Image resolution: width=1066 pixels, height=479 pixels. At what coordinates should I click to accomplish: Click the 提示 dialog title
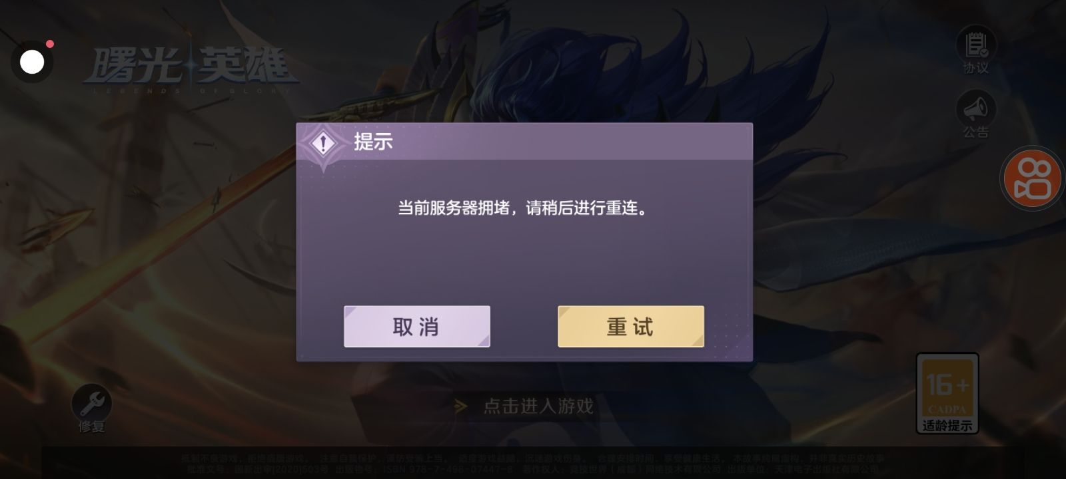[373, 142]
